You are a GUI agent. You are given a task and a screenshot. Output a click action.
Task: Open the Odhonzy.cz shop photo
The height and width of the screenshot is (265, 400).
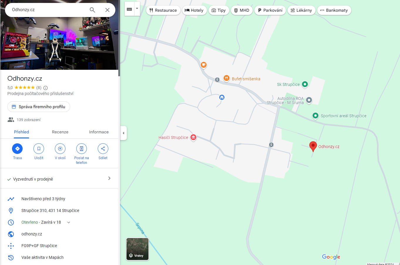(59, 43)
